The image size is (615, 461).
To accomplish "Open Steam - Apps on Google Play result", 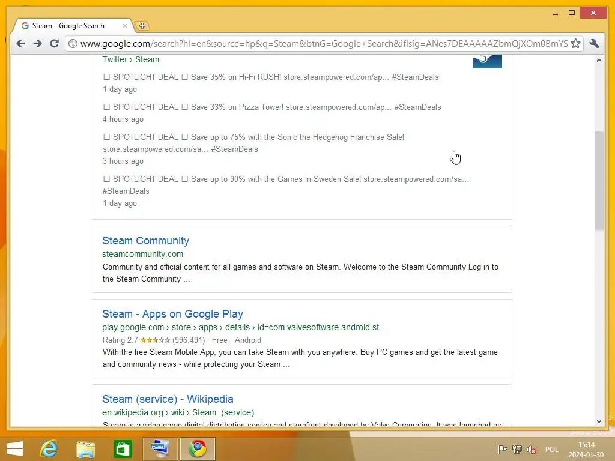I will (x=172, y=314).
